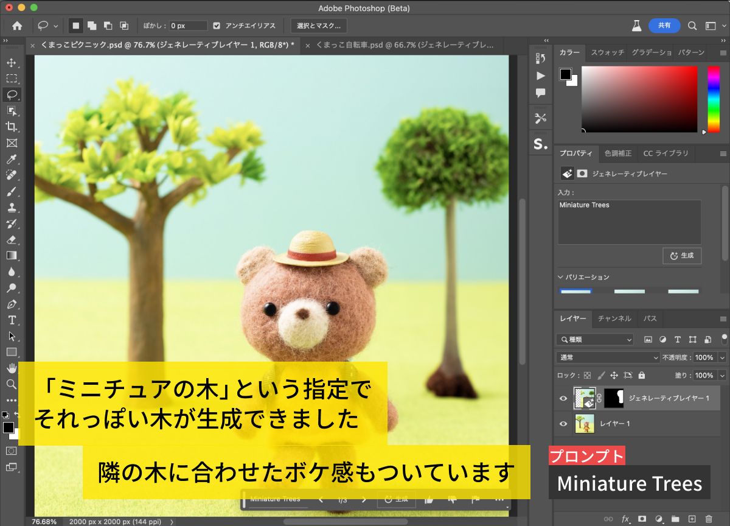This screenshot has height=526, width=730.
Task: Select the Zoom tool
Action: pos(12,384)
